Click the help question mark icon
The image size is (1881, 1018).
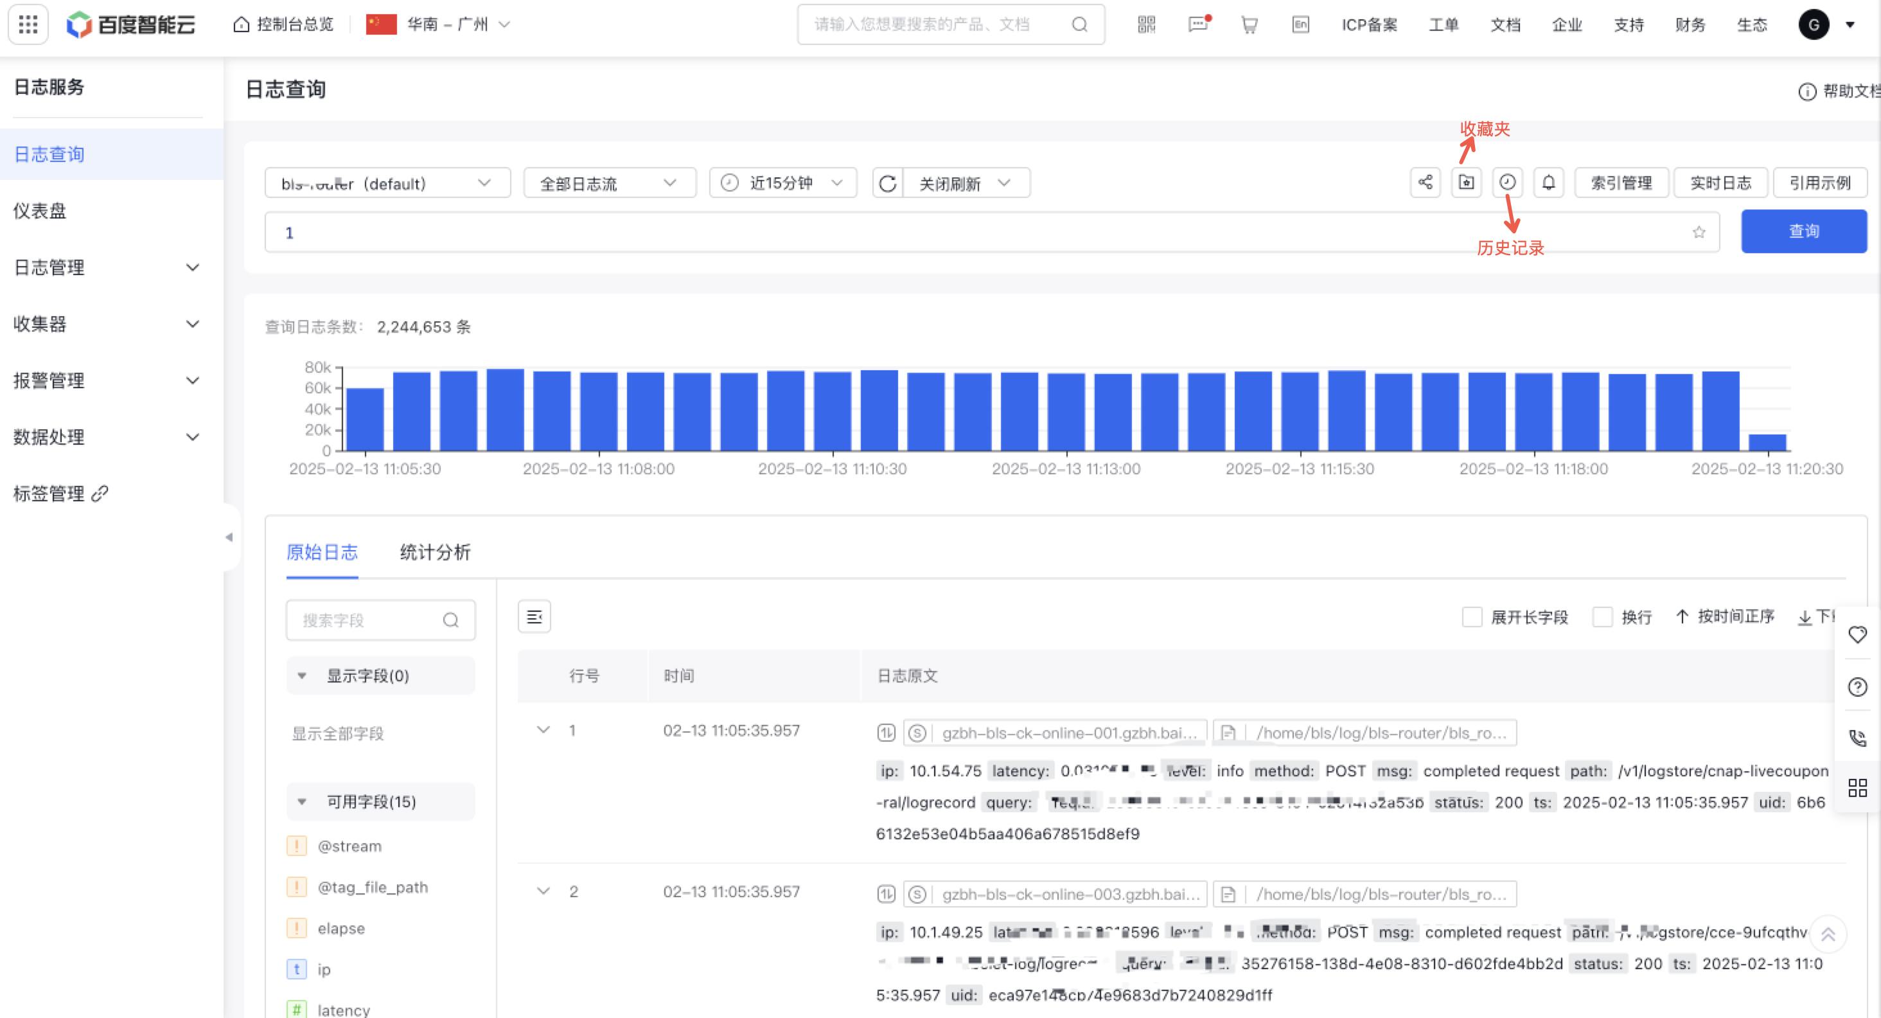pos(1858,686)
